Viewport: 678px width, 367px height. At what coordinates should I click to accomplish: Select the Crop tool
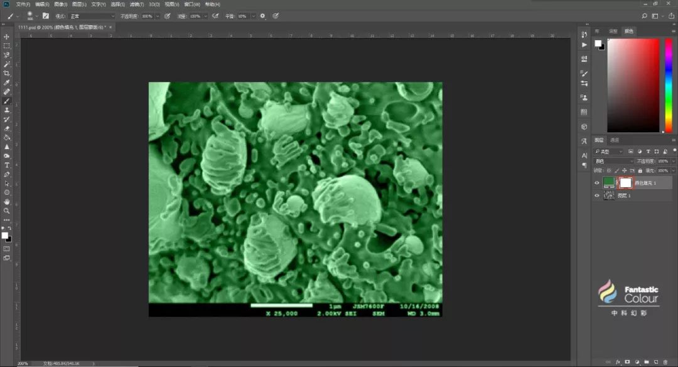click(x=7, y=73)
